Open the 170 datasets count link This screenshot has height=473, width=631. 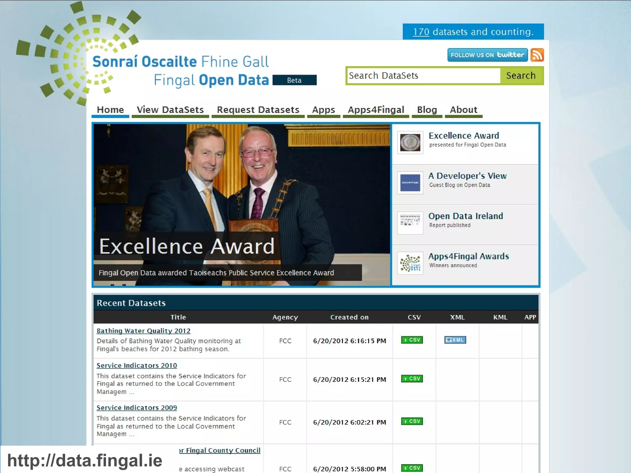tap(421, 32)
